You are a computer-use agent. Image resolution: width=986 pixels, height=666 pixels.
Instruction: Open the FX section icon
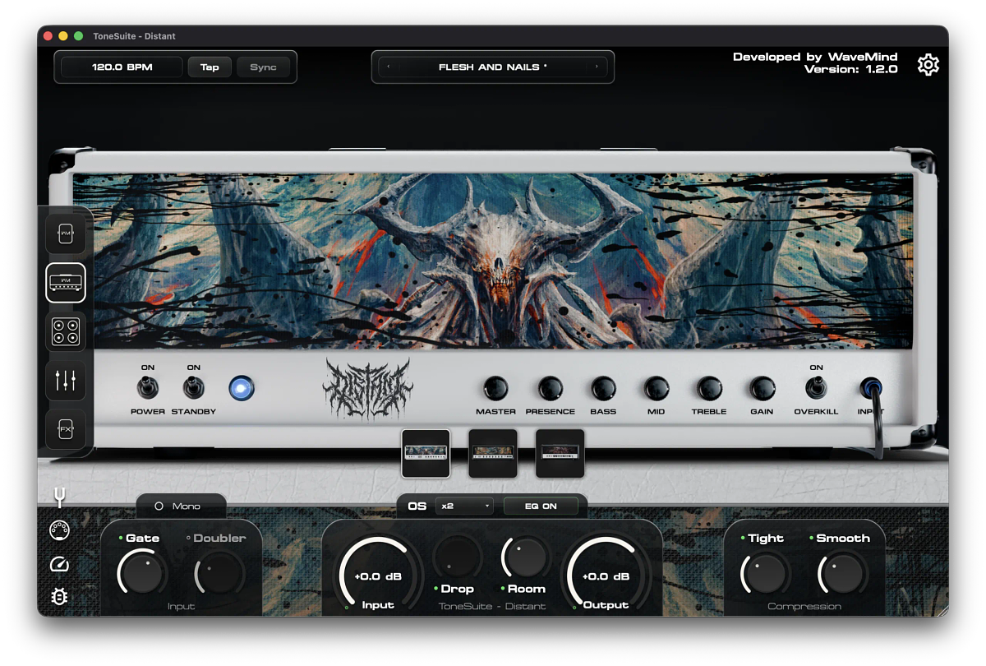(x=67, y=429)
